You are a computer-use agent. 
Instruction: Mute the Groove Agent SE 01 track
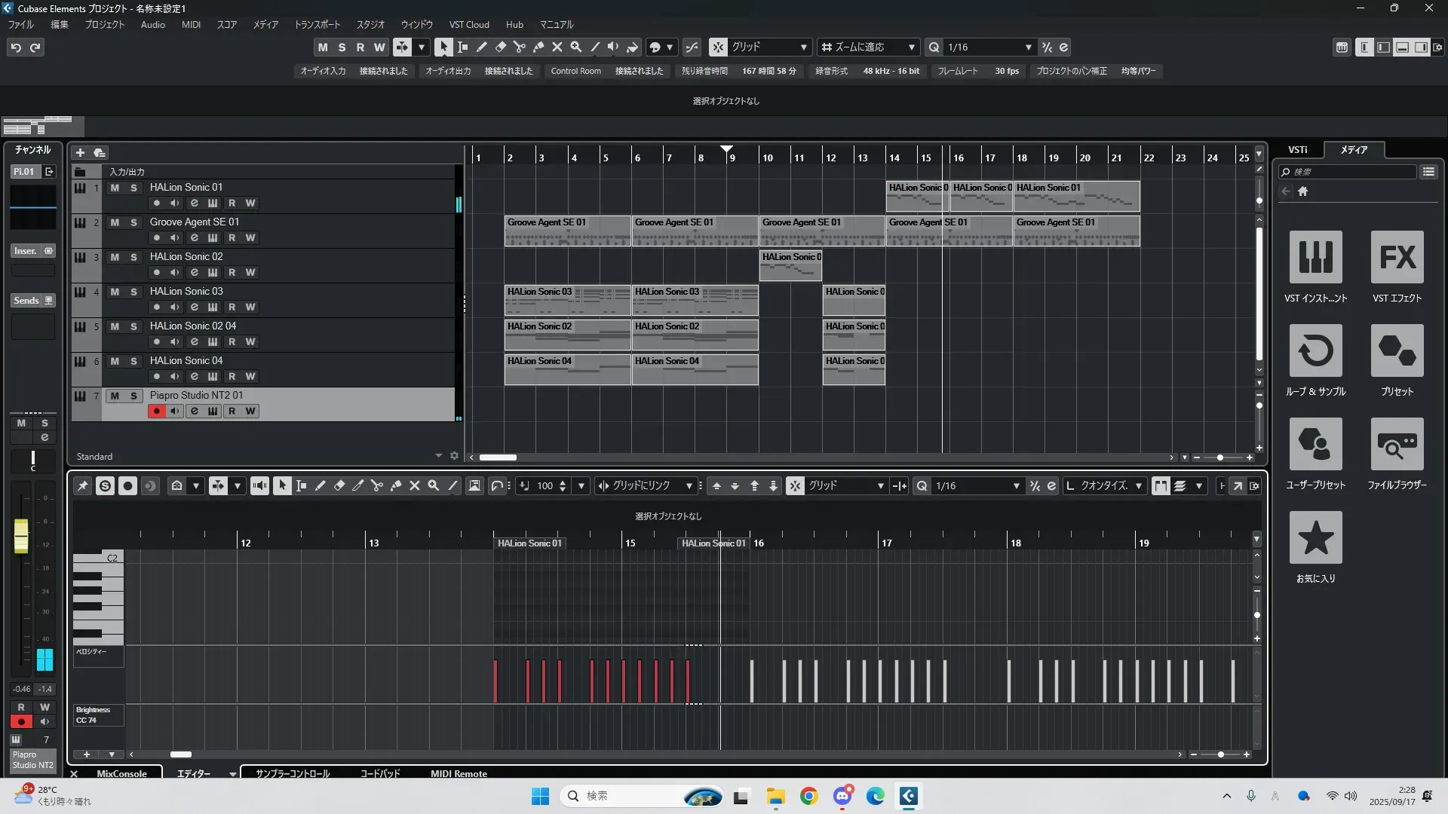point(115,222)
